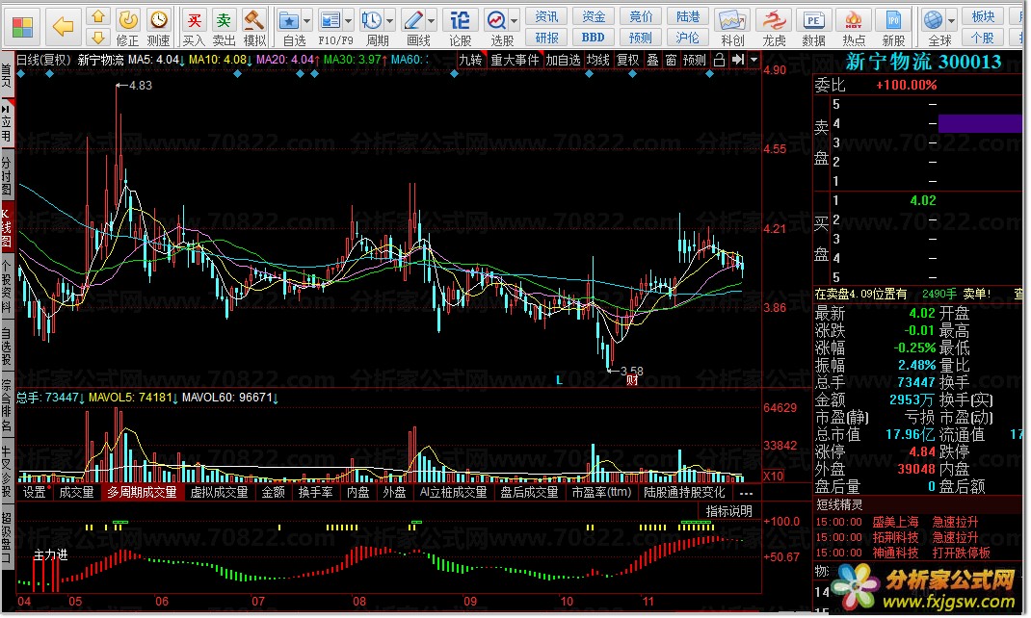Click the 财 marker on the chart
This screenshot has height=618, width=1031.
pyautogui.click(x=632, y=380)
